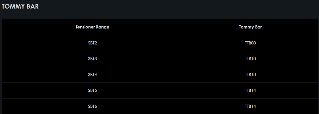Select the tensioner paired with TTB08

(x=92, y=43)
